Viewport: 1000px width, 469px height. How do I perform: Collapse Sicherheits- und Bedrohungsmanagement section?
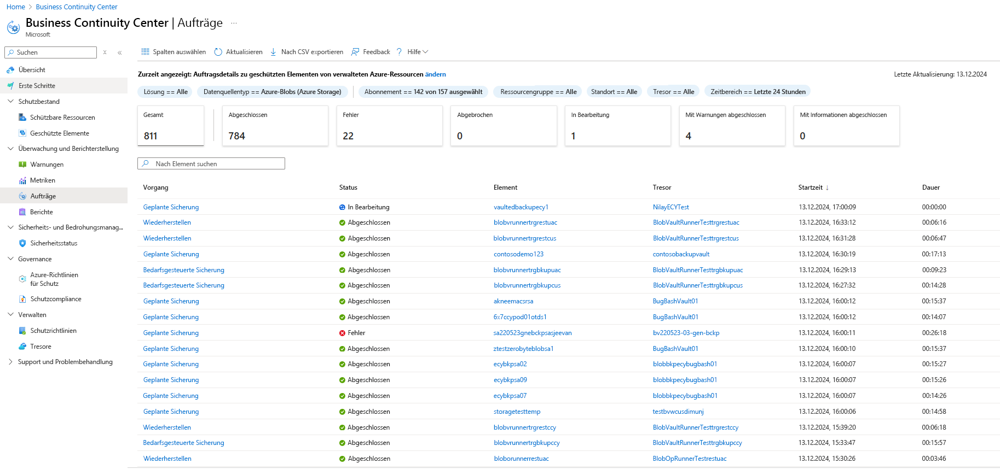(x=10, y=227)
